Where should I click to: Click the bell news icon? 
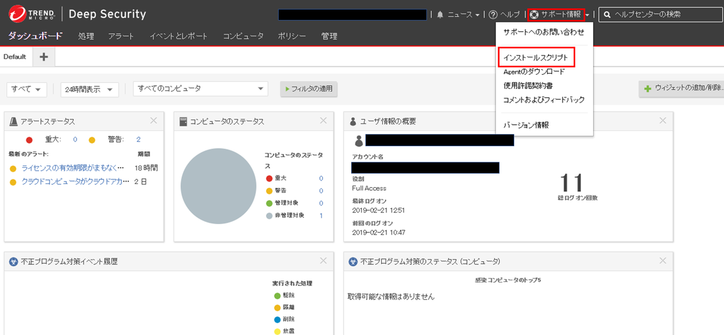440,14
